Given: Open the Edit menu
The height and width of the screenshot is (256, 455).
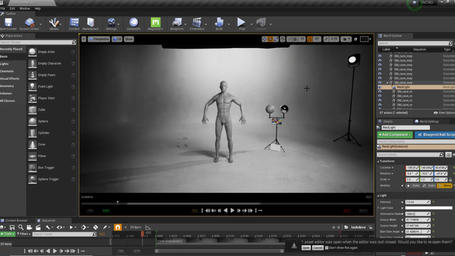Looking at the screenshot, I should (12, 8).
